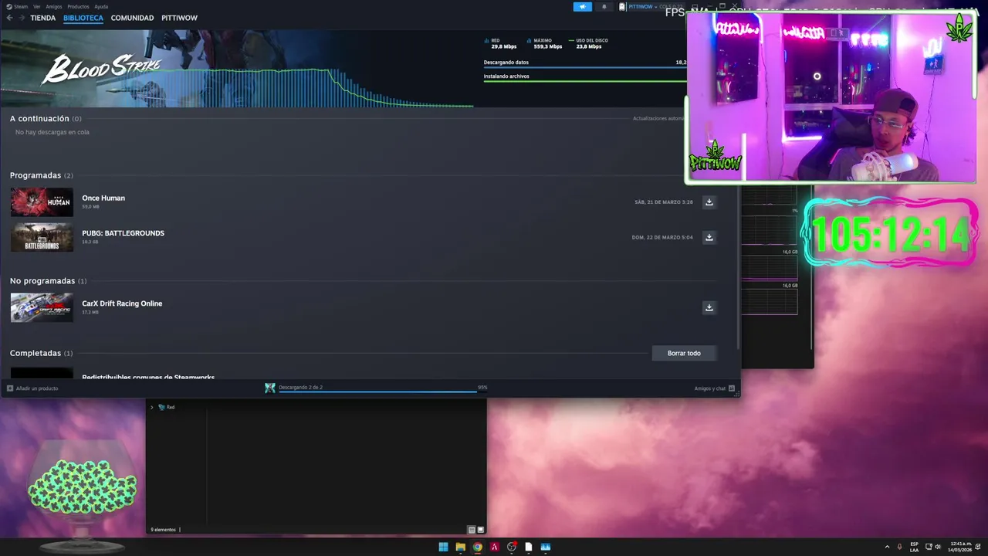Go to BIBLIOTECA tab
This screenshot has width=988, height=556.
click(x=83, y=18)
